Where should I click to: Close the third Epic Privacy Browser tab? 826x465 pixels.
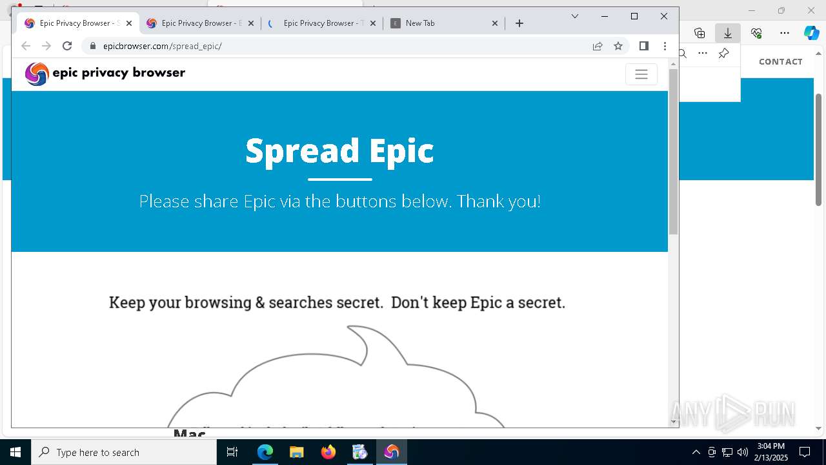[x=373, y=23]
